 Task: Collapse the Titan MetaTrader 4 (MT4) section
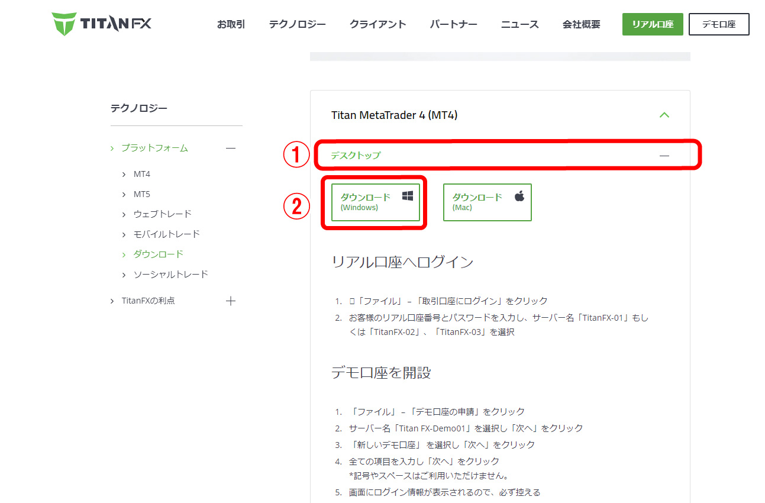[x=664, y=115]
